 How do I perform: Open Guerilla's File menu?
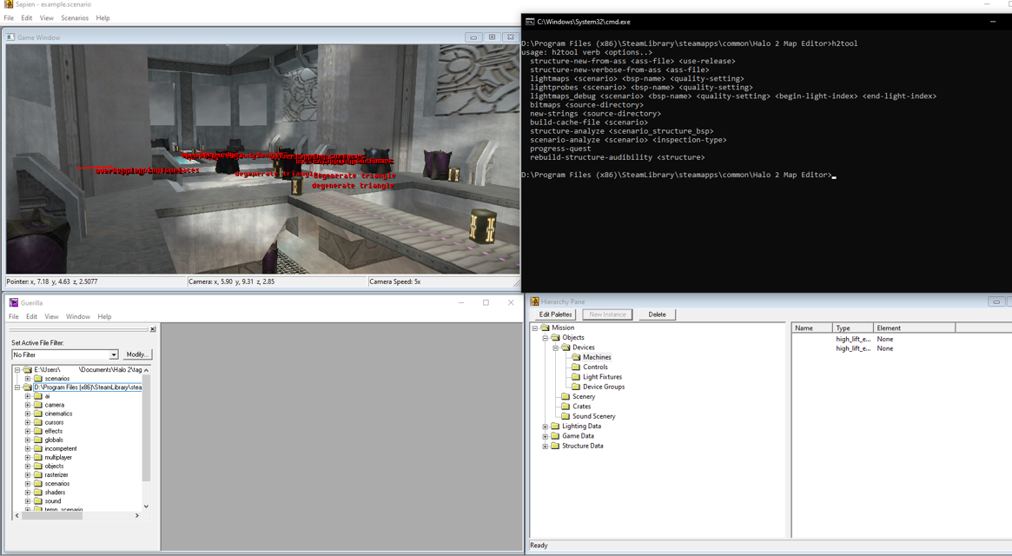14,316
